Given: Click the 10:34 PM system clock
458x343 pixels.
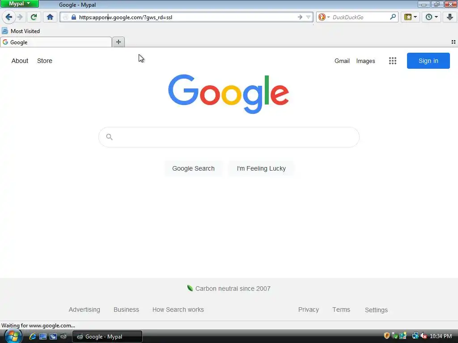Looking at the screenshot, I should pyautogui.click(x=441, y=336).
